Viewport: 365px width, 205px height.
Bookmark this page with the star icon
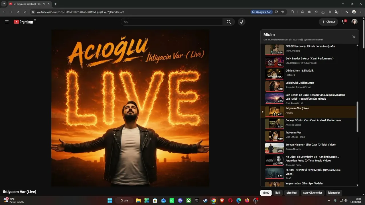pos(283,12)
